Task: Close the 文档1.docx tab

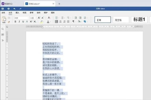Action: pyautogui.click(x=53, y=4)
